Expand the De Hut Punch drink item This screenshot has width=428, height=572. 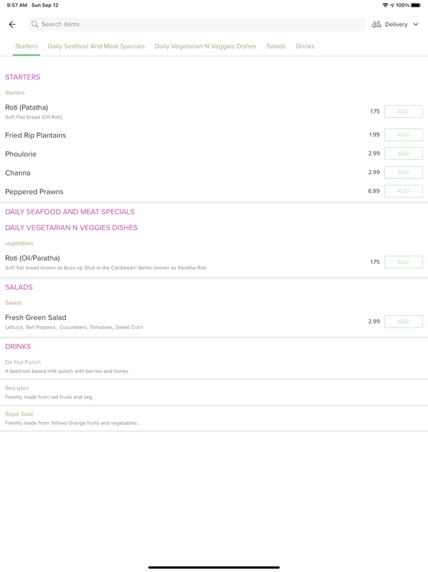pos(23,362)
